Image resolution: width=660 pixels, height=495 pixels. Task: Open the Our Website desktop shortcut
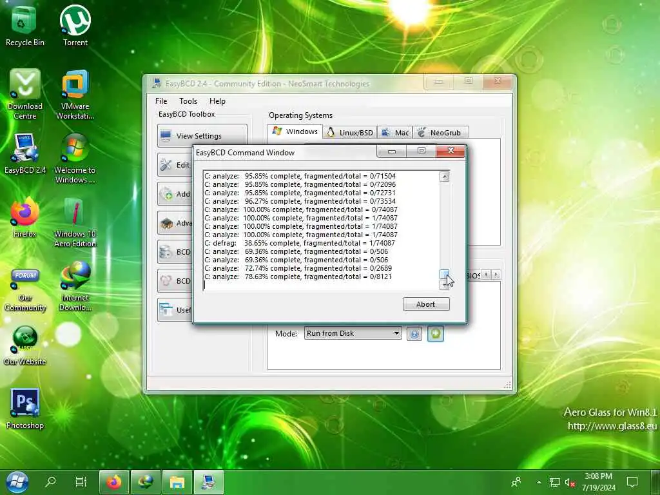pos(25,345)
